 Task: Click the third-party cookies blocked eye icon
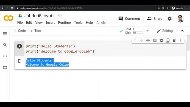(x=163, y=8)
